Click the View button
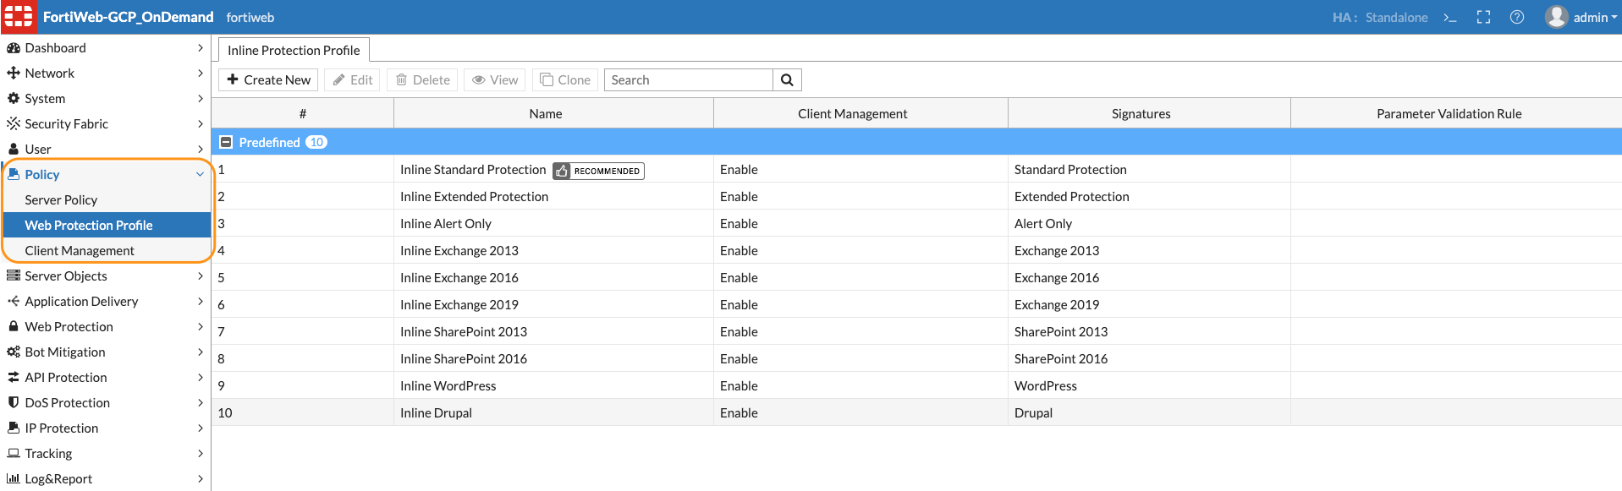The image size is (1622, 491). (x=495, y=80)
